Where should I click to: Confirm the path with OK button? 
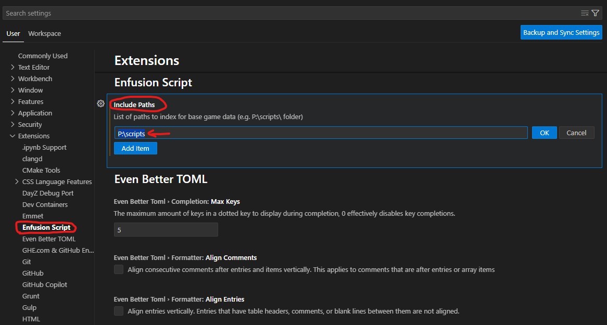[545, 133]
